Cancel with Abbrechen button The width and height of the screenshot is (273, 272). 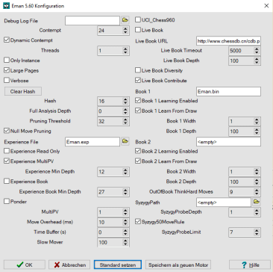tap(69, 265)
